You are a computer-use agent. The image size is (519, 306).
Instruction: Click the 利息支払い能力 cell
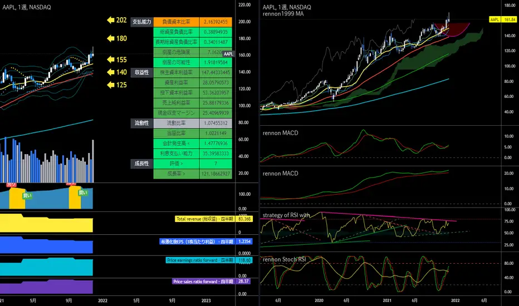[x=176, y=154]
